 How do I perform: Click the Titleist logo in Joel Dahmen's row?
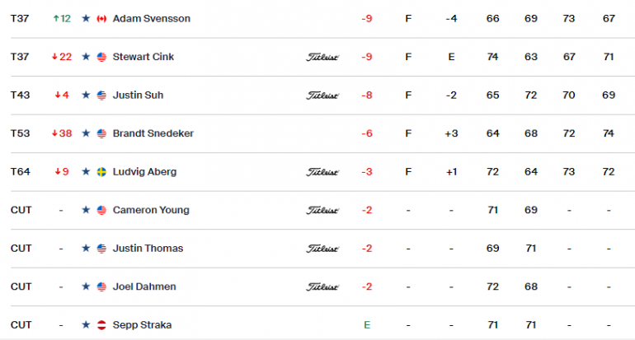click(x=322, y=287)
